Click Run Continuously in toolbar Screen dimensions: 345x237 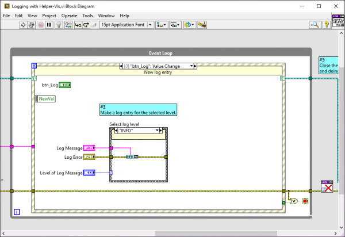pos(32,25)
